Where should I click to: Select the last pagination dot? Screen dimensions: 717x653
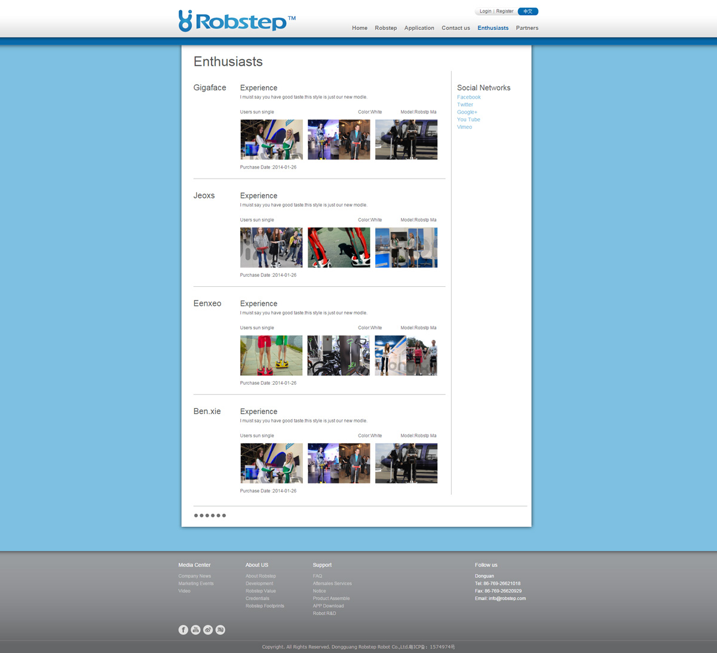pos(224,516)
